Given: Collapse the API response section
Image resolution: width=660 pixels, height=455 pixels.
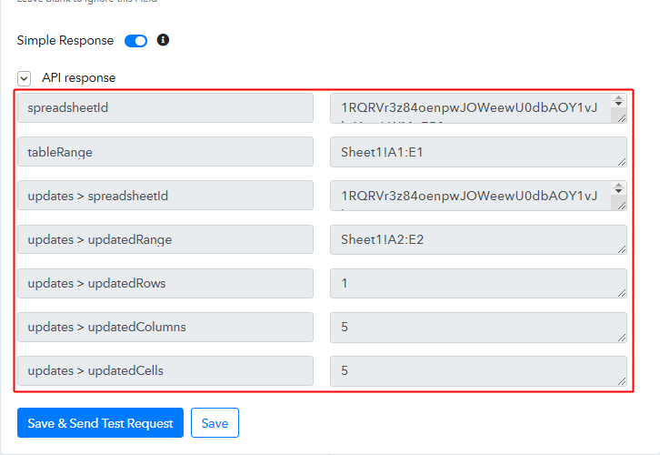Looking at the screenshot, I should point(24,78).
